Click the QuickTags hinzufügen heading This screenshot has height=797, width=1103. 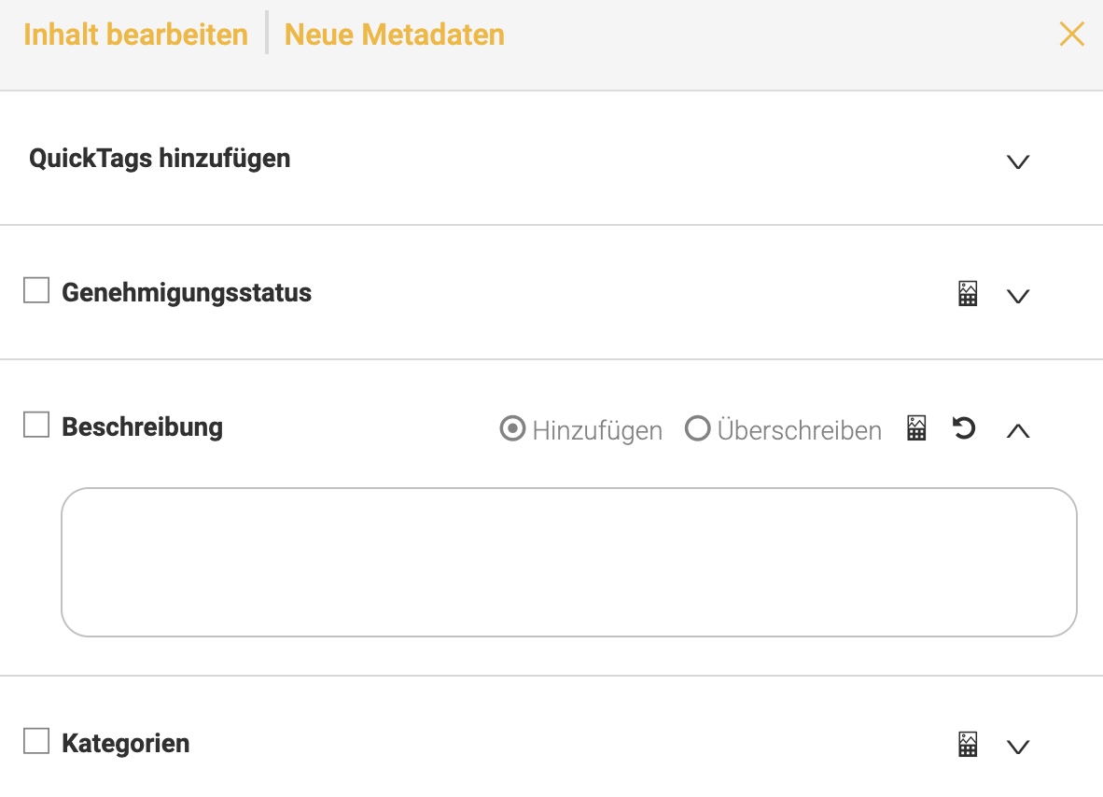(x=160, y=159)
